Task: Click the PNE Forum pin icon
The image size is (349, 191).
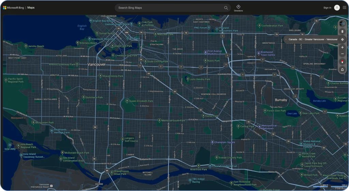Action: 209,28
